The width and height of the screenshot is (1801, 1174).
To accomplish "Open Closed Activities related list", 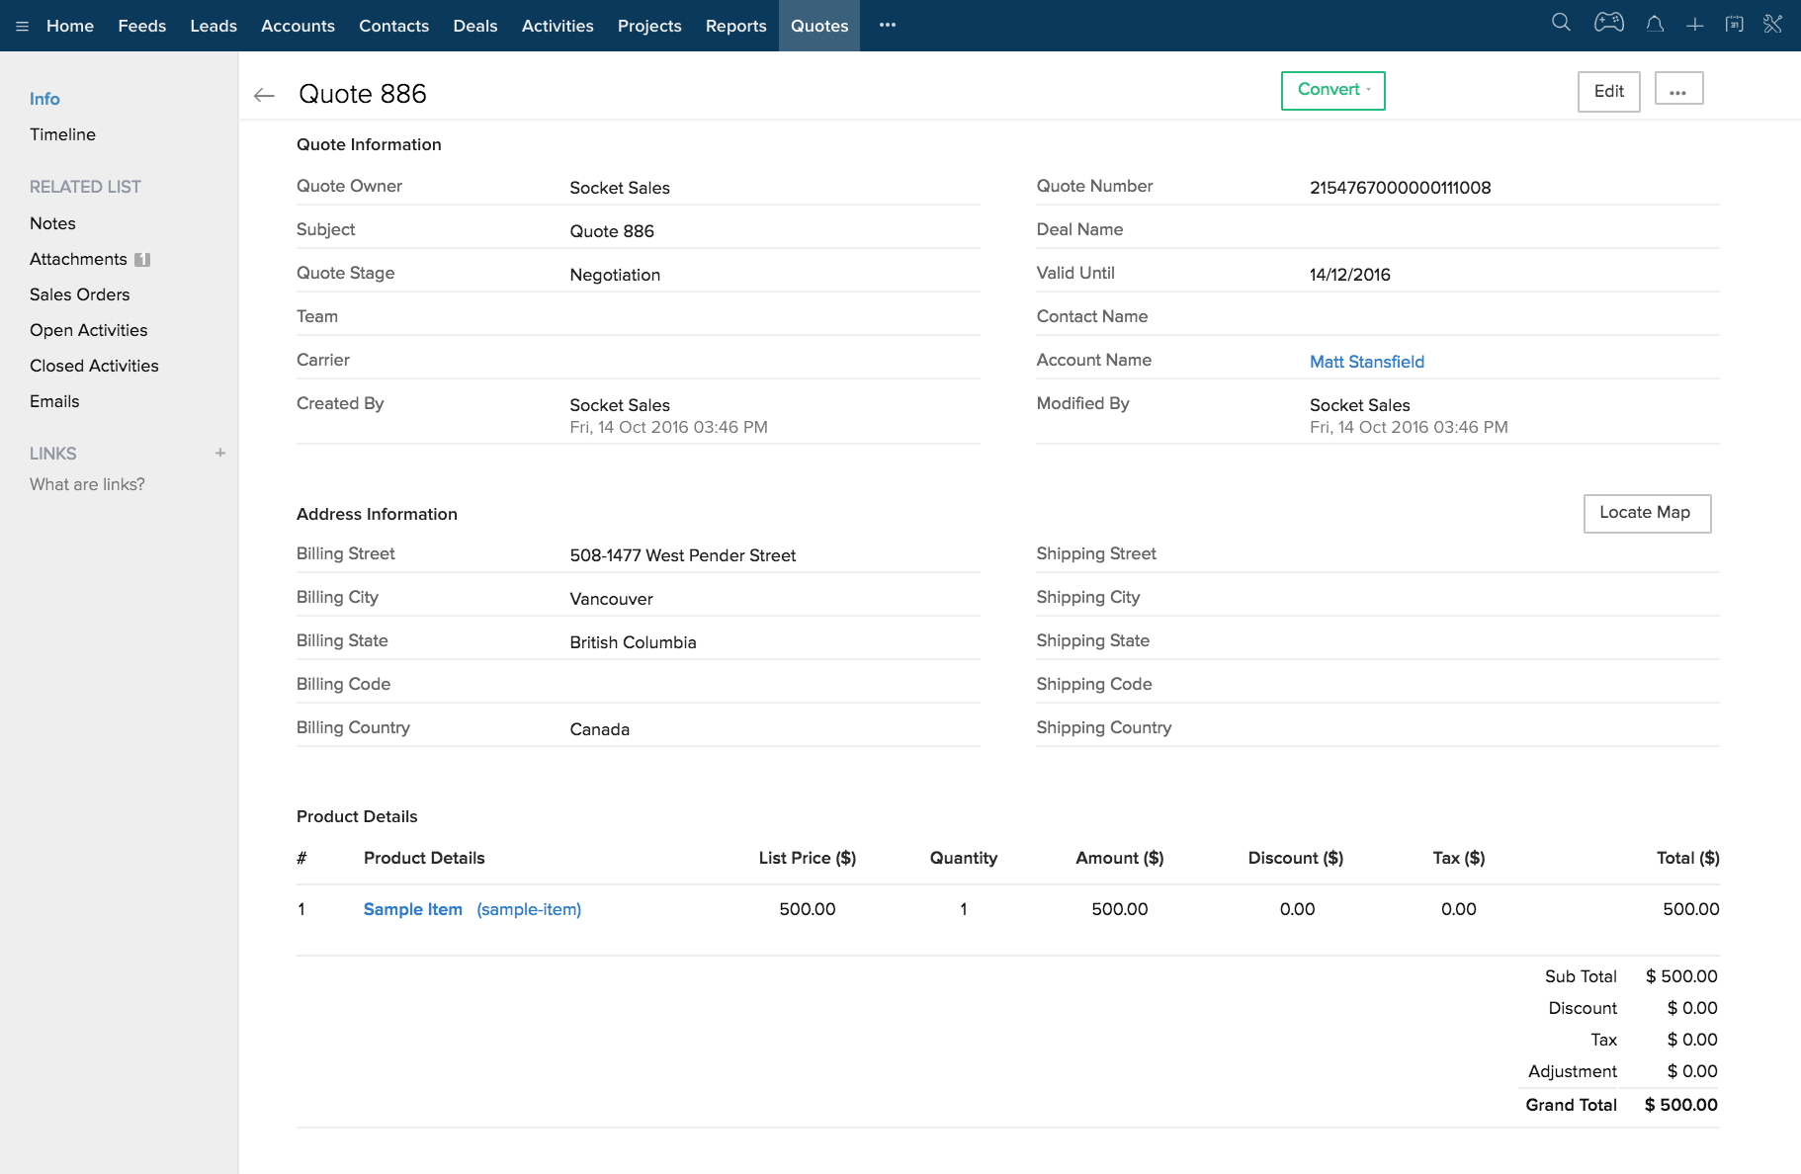I will pos(94,366).
